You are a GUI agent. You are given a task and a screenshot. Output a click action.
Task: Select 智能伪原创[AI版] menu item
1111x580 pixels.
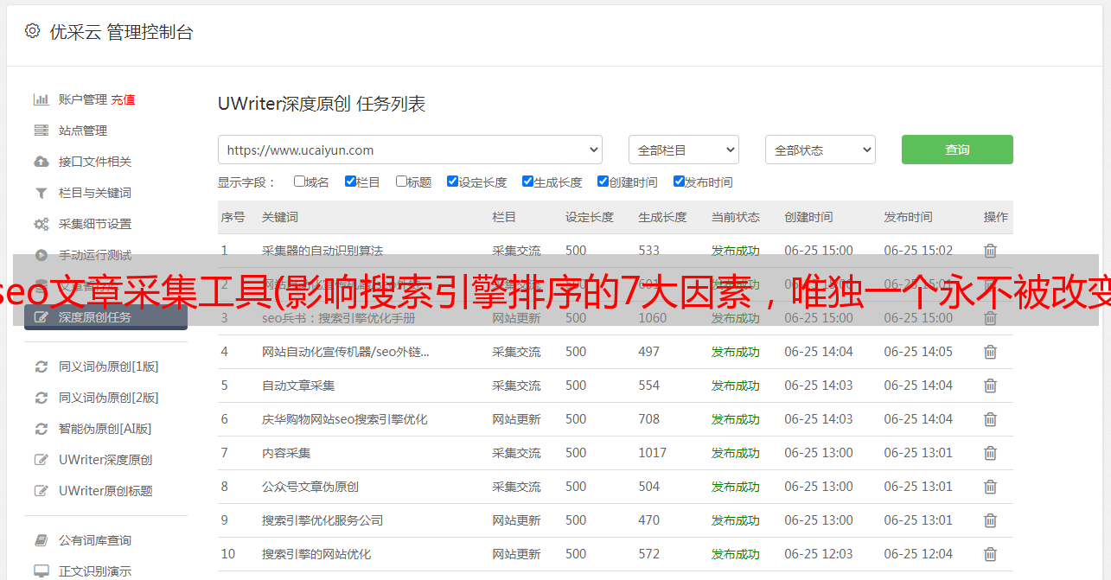click(x=105, y=429)
